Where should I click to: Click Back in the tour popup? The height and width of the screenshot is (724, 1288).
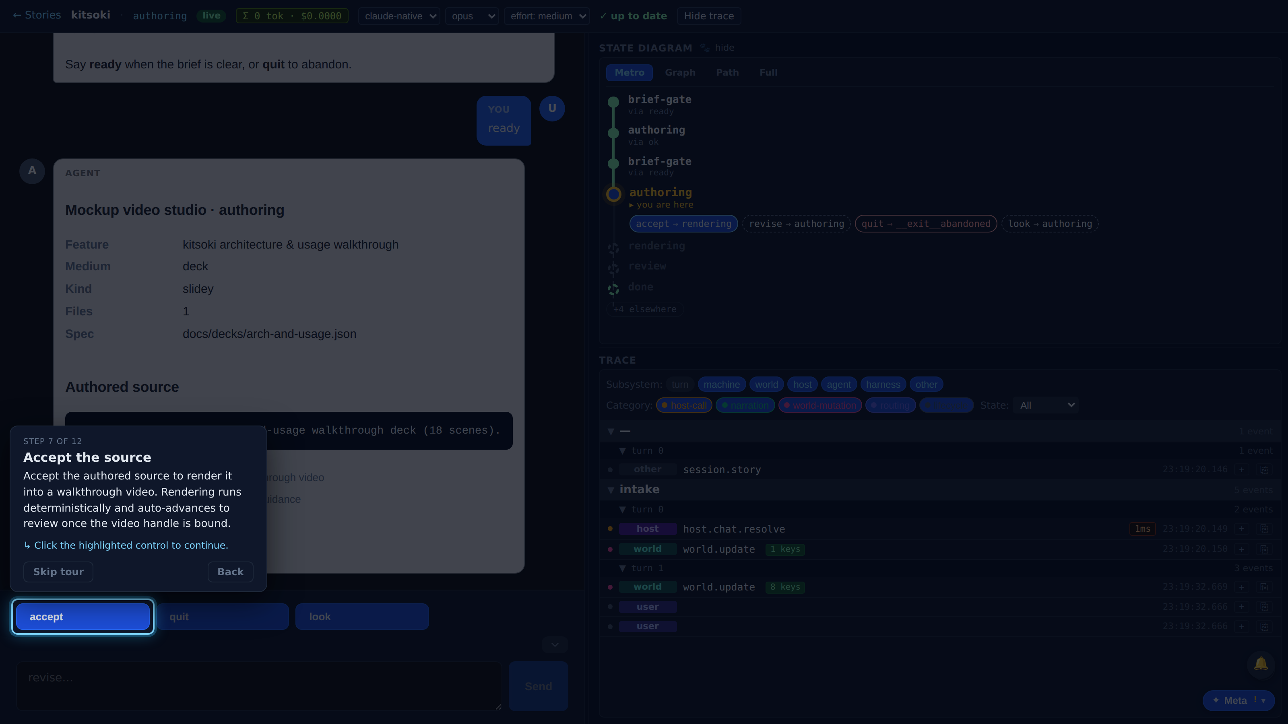tap(231, 572)
